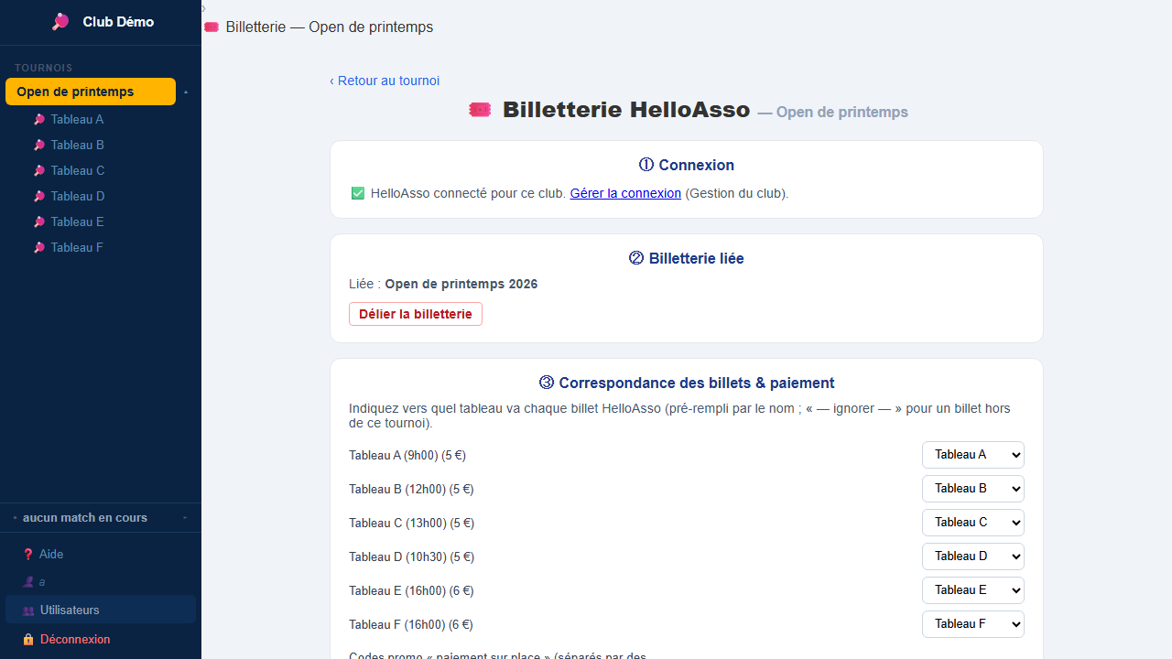Open Tableau F in the sidebar
This screenshot has height=659, width=1172.
[x=77, y=247]
